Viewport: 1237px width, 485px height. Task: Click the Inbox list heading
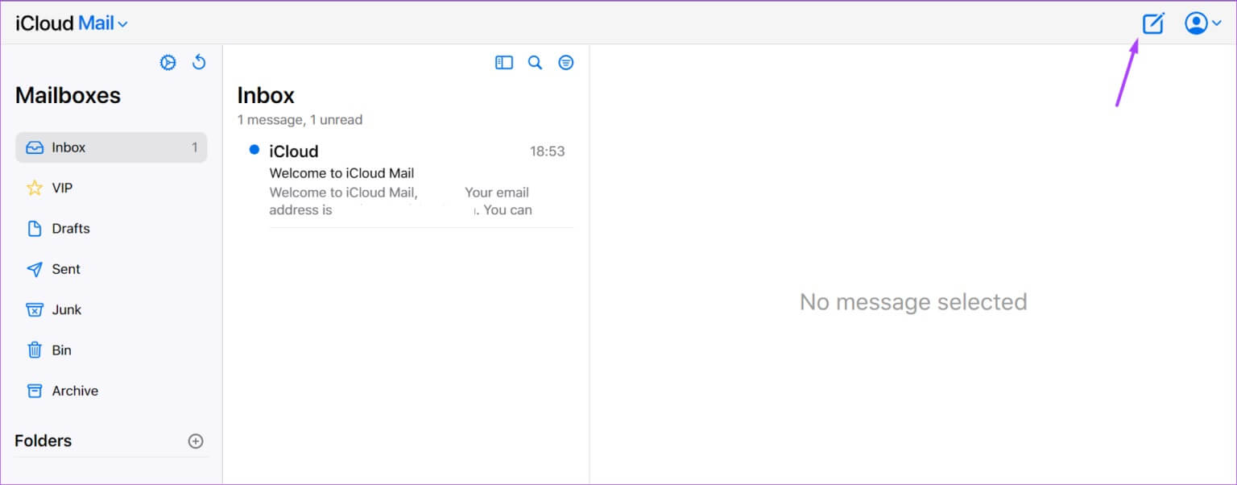(x=266, y=95)
